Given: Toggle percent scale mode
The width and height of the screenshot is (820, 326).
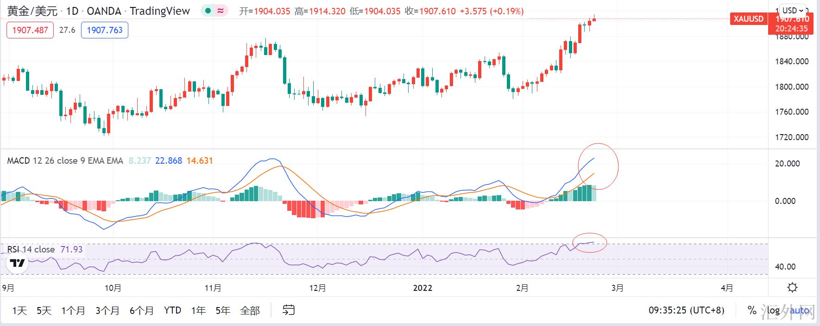Looking at the screenshot, I should [752, 310].
